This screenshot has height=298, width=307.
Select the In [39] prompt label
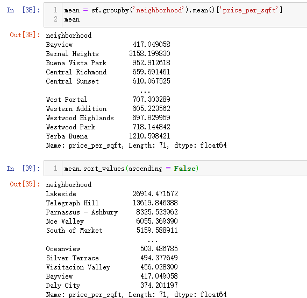coord(23,168)
